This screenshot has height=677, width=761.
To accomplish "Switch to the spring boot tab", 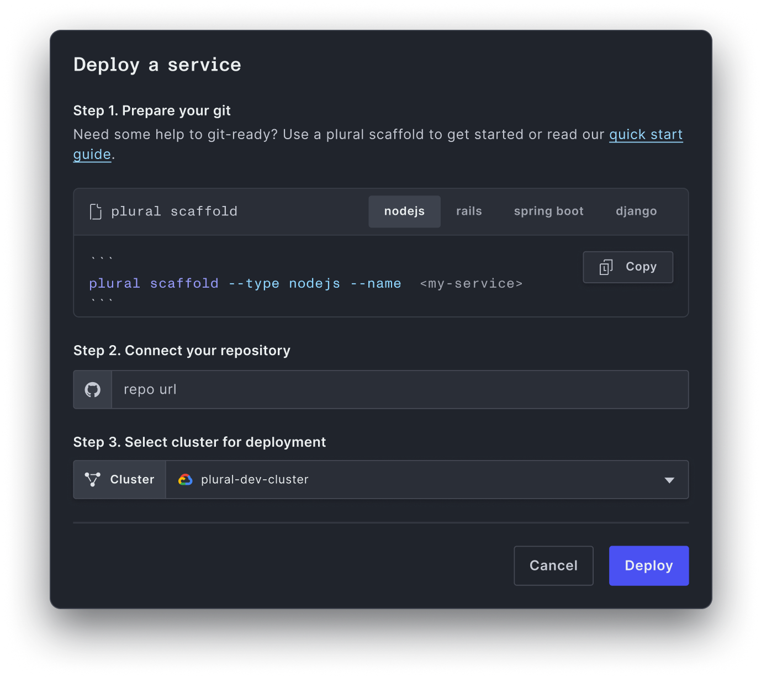I will pyautogui.click(x=548, y=211).
